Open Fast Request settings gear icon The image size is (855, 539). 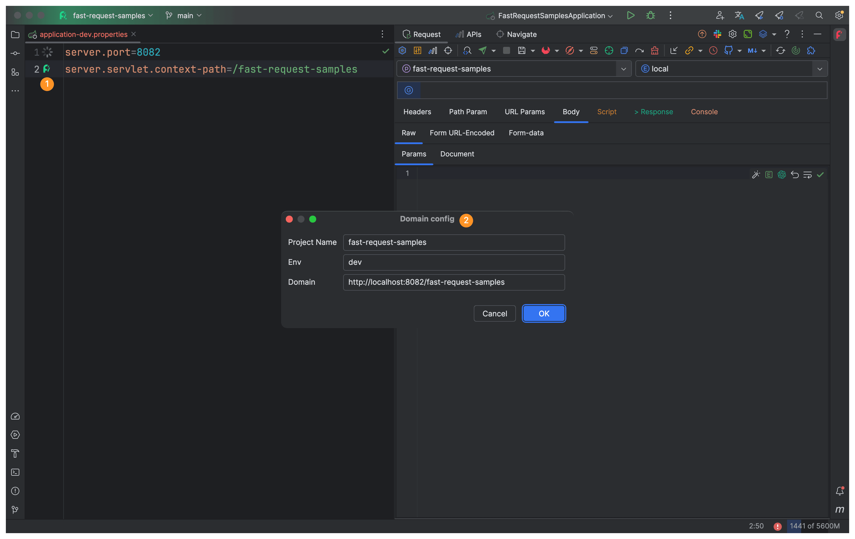coord(732,34)
